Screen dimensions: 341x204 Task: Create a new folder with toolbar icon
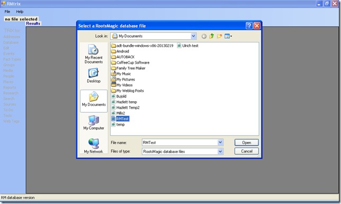click(219, 36)
